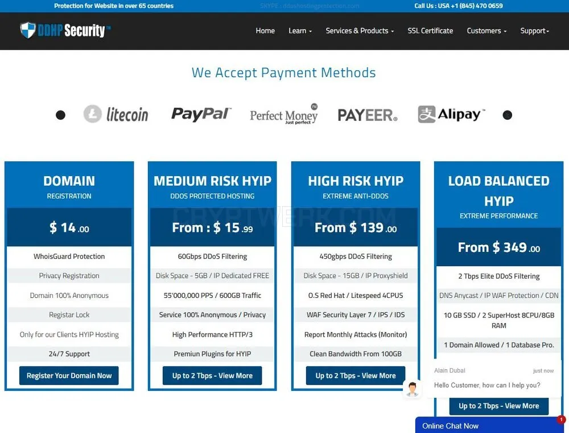Open the Home menu item
Screen dimensions: 569x433
pyautogui.click(x=265, y=31)
